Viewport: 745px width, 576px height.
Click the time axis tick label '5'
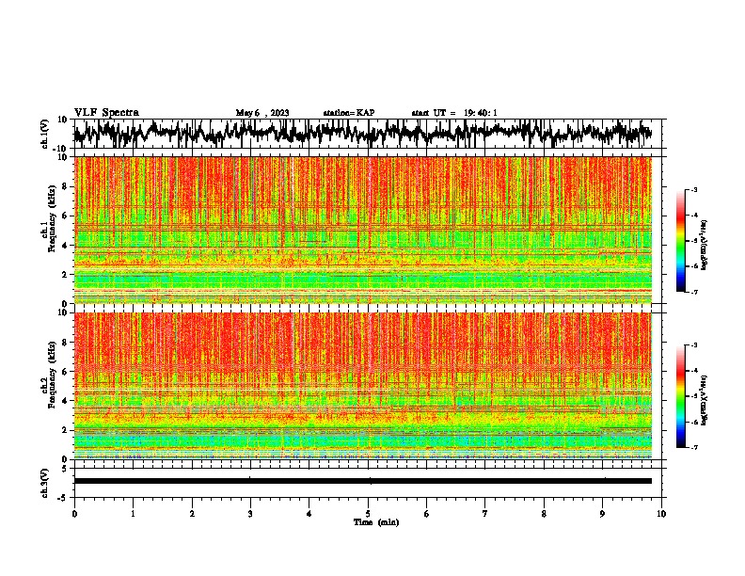pos(368,514)
